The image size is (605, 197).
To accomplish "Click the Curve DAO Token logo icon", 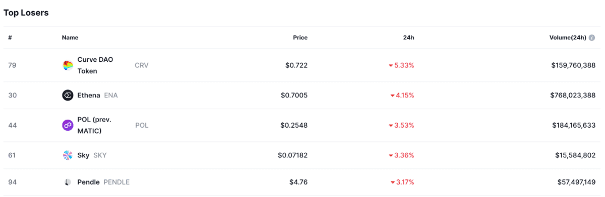I will click(x=68, y=65).
